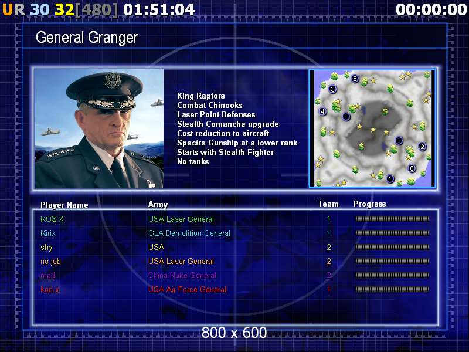Click the 00:00:00 timer readout
Screen dimensions: 469x352
pos(431,9)
